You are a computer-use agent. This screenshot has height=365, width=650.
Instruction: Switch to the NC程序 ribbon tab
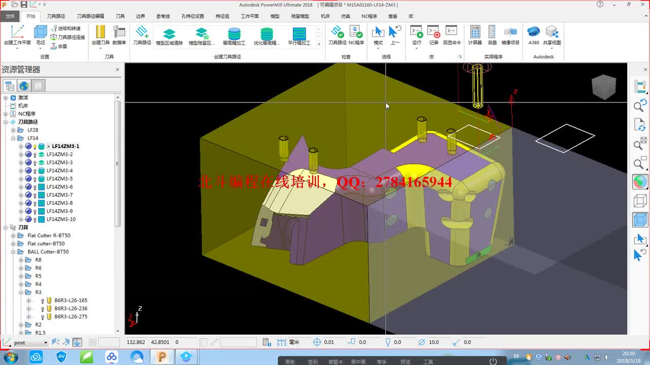pos(369,16)
